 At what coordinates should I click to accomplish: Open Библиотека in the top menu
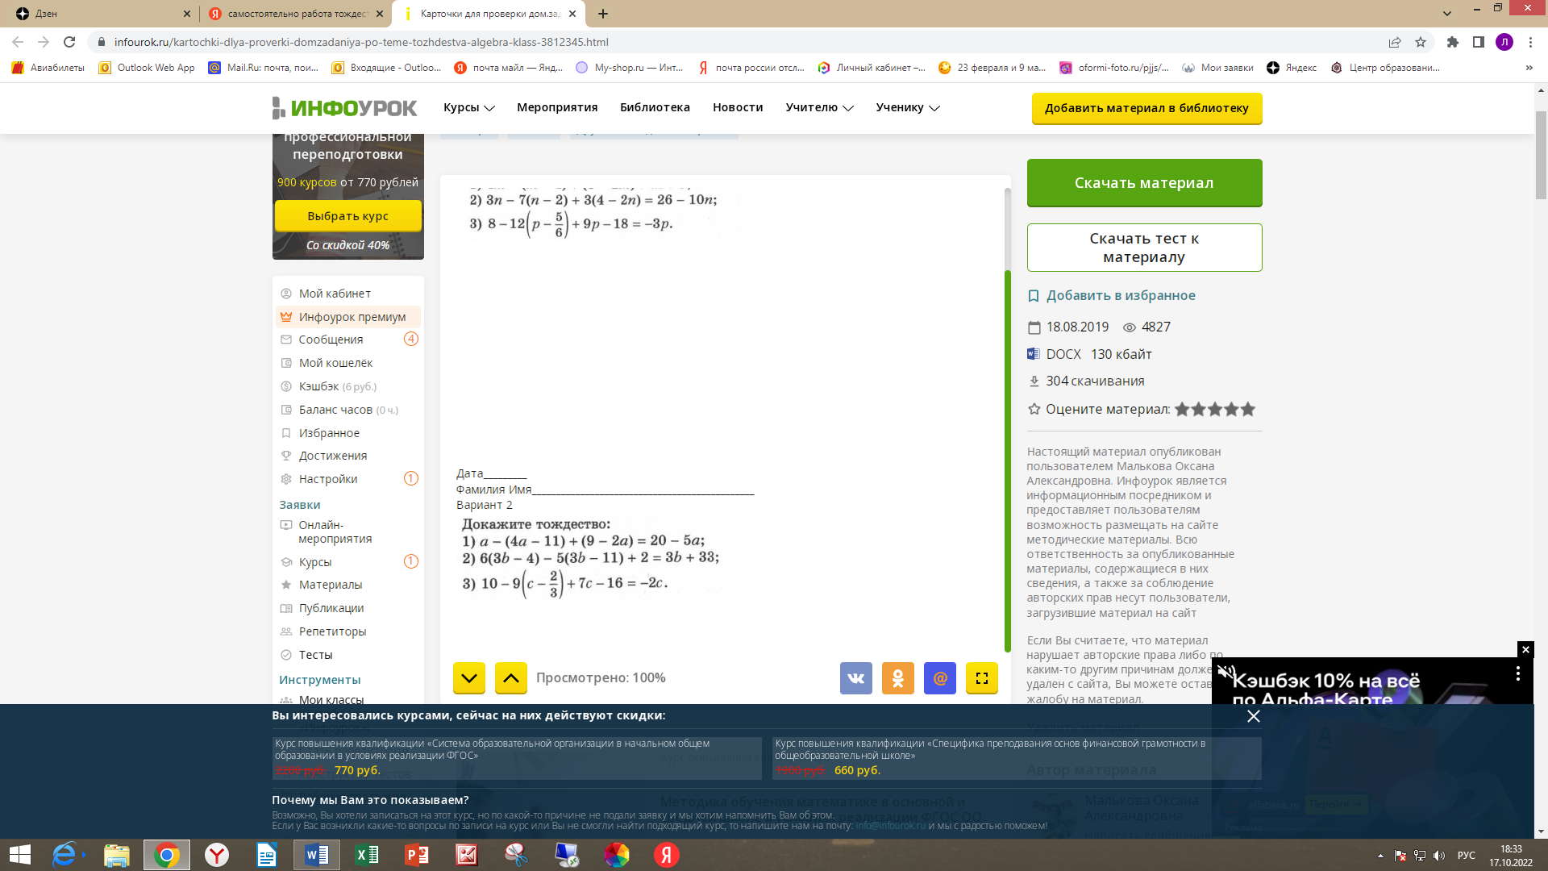pos(655,107)
